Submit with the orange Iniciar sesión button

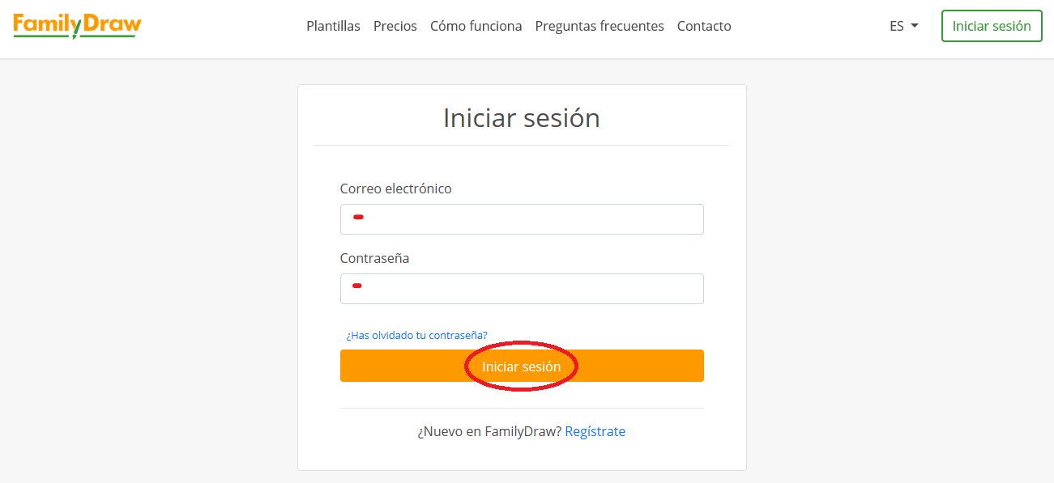point(522,366)
